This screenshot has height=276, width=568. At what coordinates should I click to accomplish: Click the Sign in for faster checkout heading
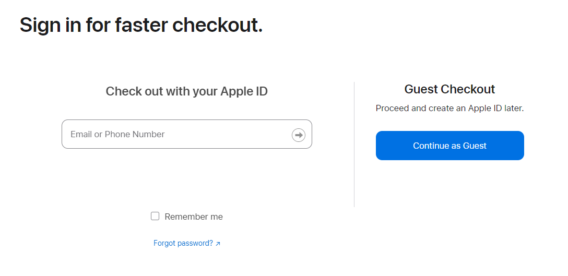tap(141, 25)
